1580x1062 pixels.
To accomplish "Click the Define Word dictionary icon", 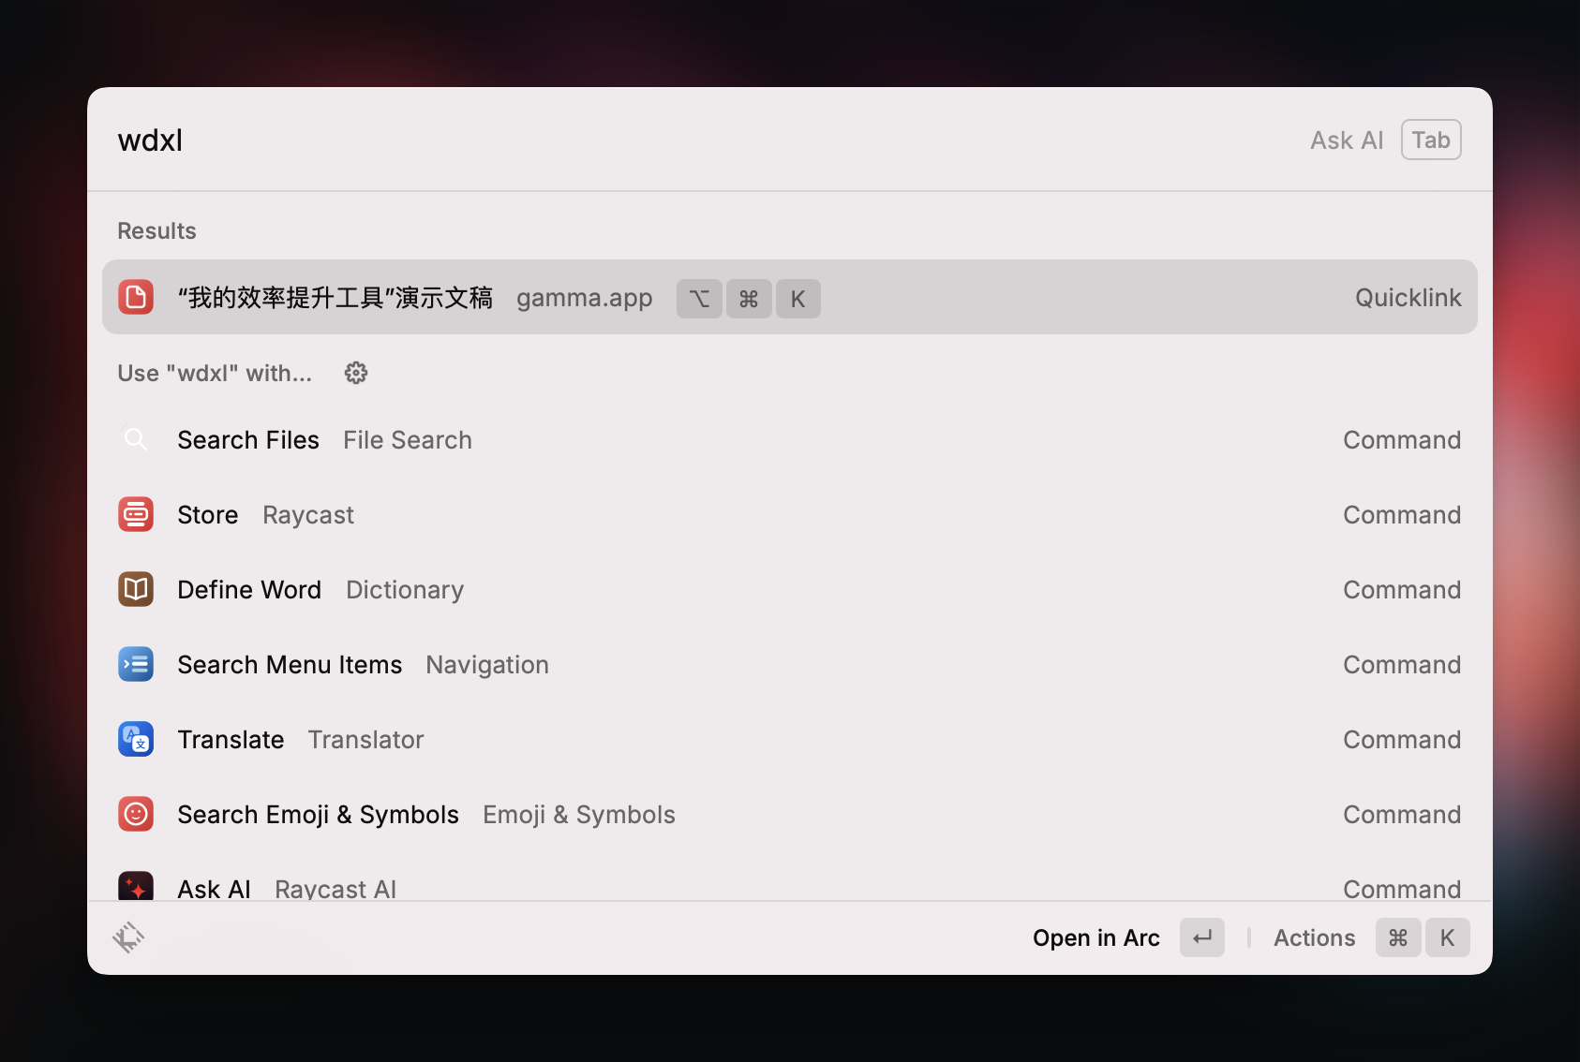I will 135,589.
